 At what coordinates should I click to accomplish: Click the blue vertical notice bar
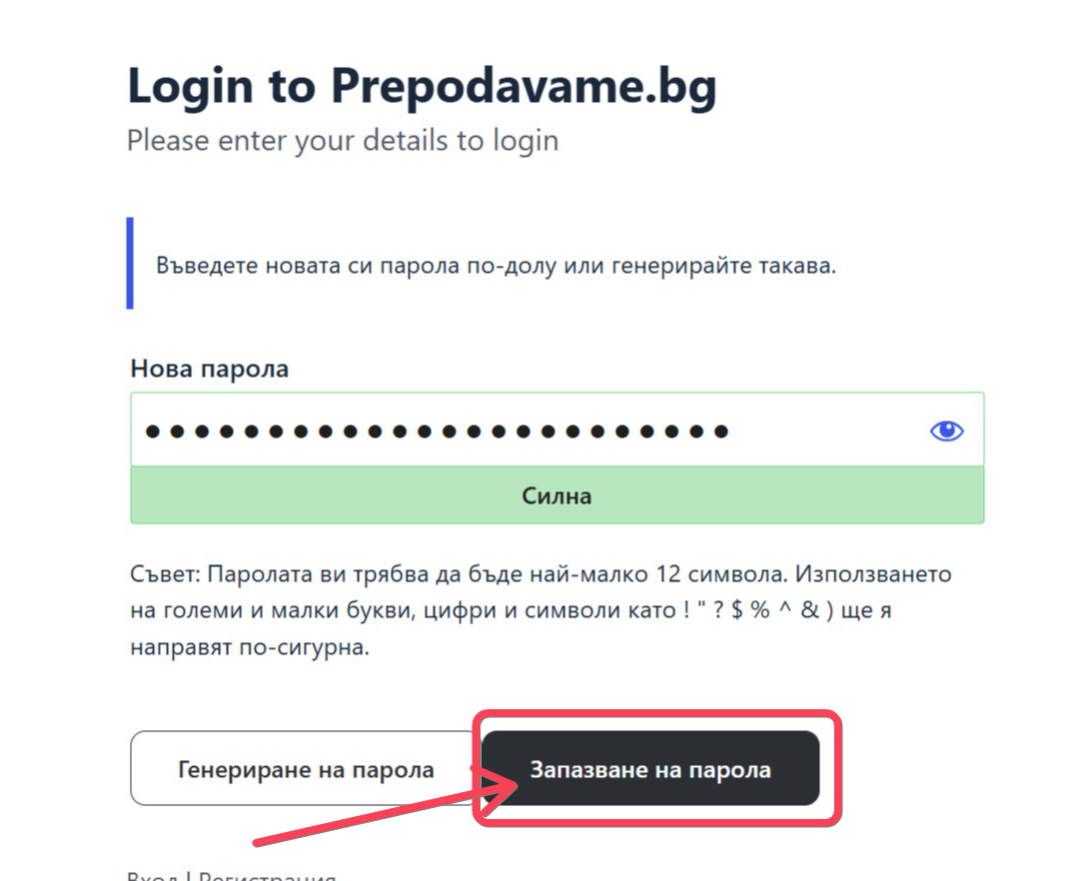[130, 263]
